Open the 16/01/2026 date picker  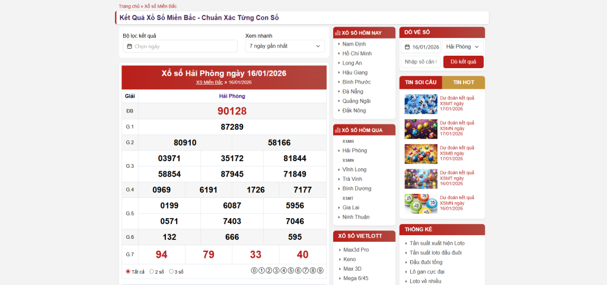click(425, 47)
